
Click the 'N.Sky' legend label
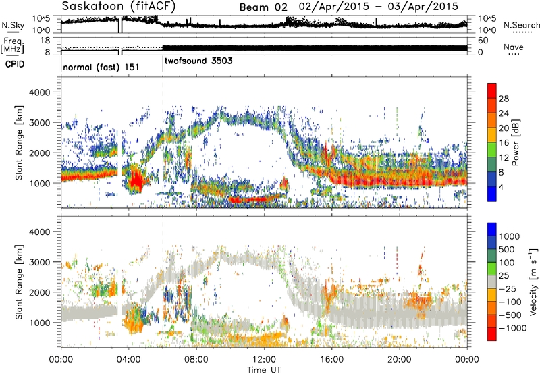pos(13,25)
